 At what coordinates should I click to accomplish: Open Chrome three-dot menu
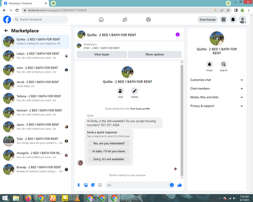point(248,10)
